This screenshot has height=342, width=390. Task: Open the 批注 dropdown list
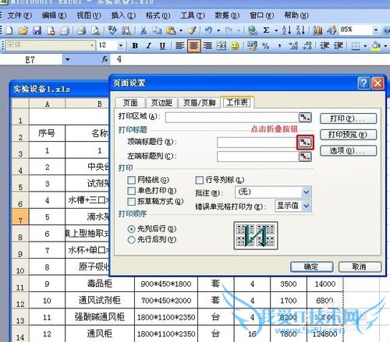[307, 192]
